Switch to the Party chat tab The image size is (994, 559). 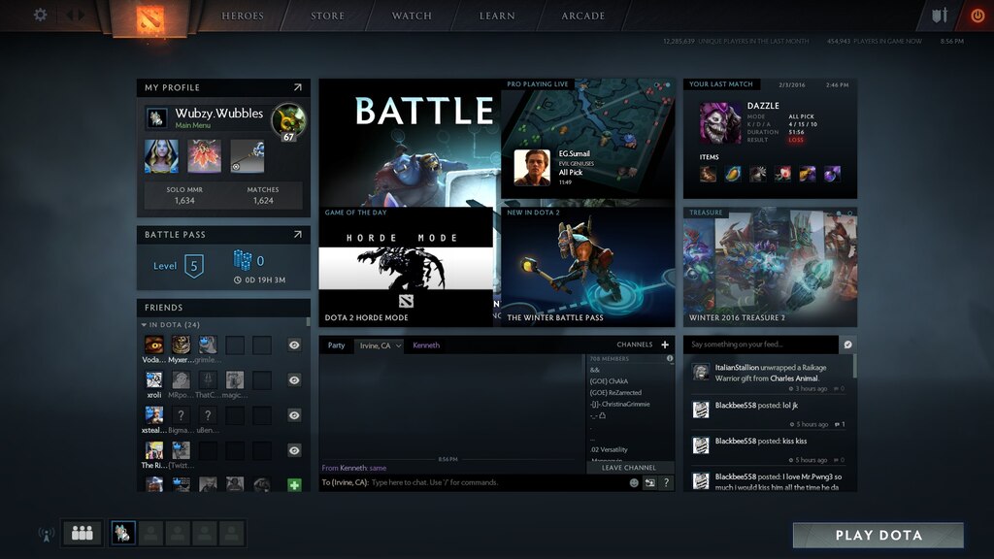click(x=337, y=345)
